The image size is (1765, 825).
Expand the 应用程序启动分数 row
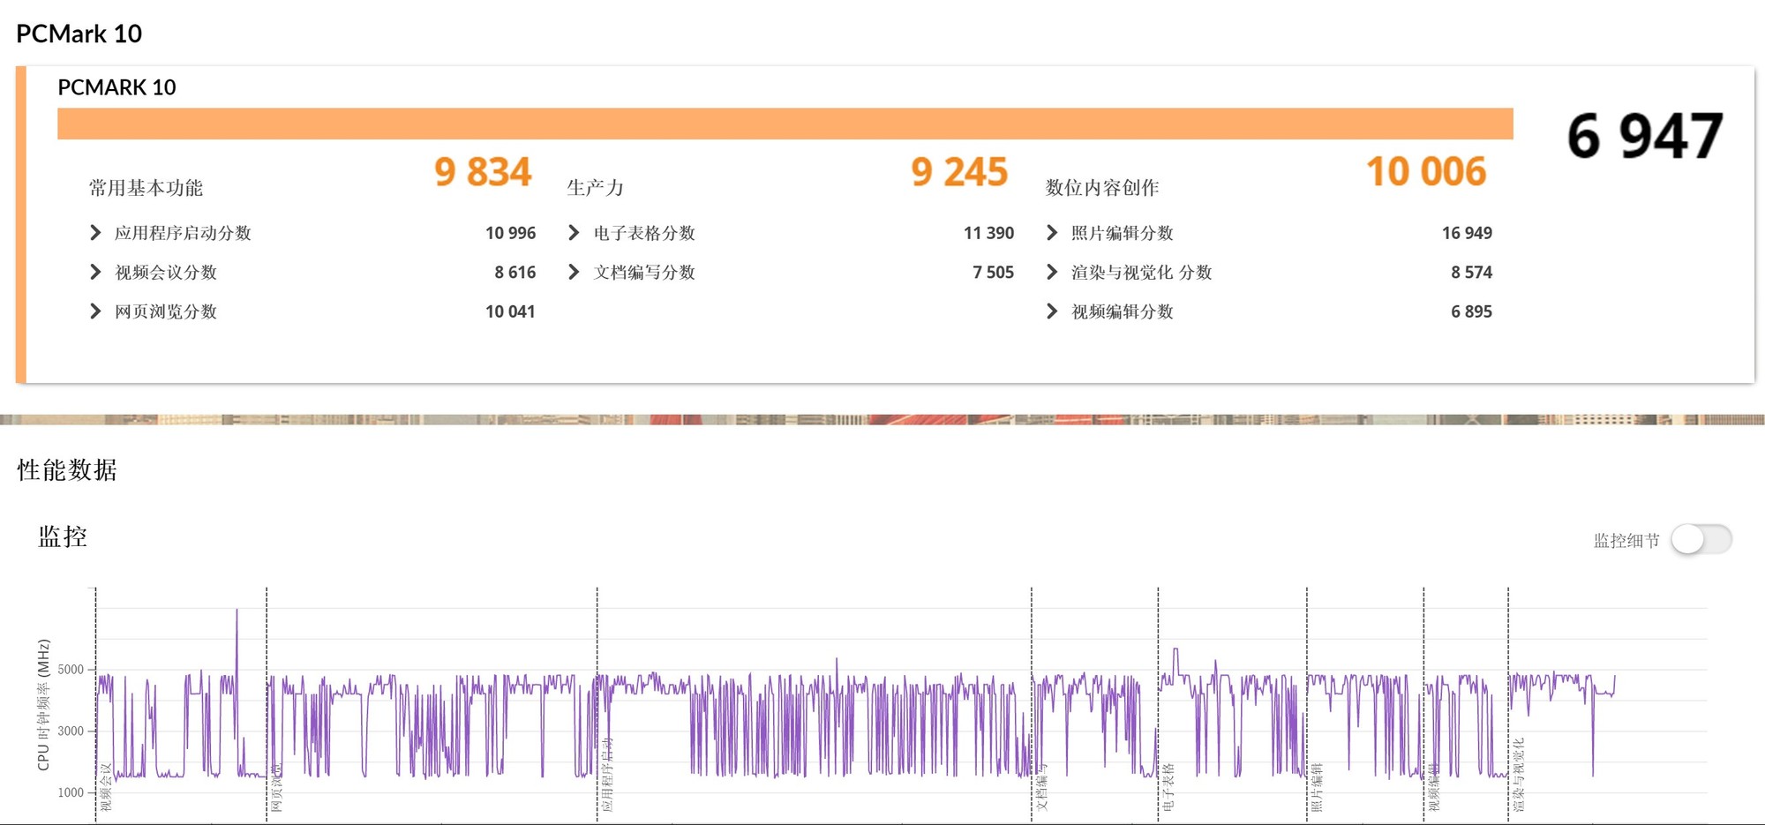95,233
